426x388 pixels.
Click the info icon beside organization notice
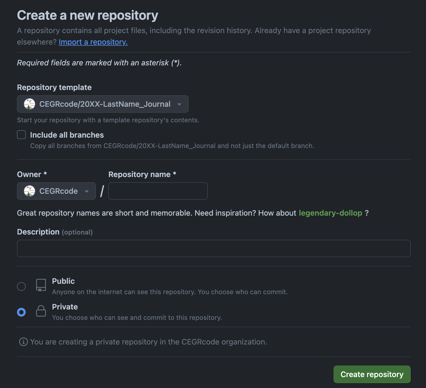point(24,342)
